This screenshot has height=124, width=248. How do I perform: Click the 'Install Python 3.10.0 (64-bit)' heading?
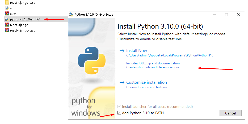(x=160, y=26)
